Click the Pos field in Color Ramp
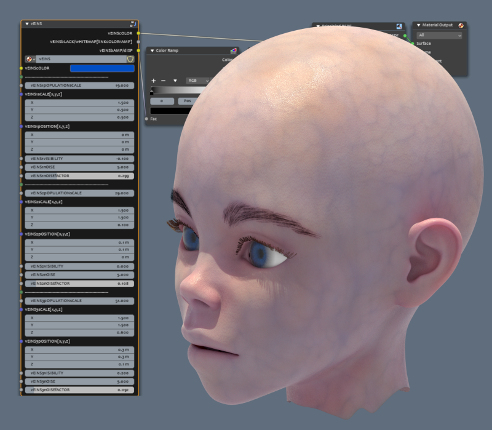The height and width of the screenshot is (430, 492). pyautogui.click(x=188, y=101)
